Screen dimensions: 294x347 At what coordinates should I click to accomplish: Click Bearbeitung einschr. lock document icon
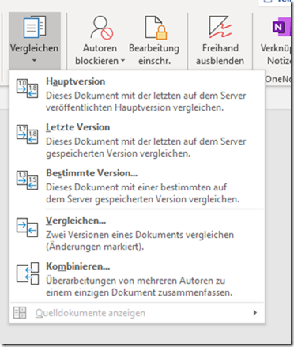(x=156, y=28)
